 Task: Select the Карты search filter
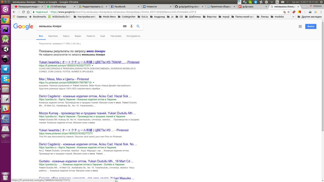tap(66, 36)
